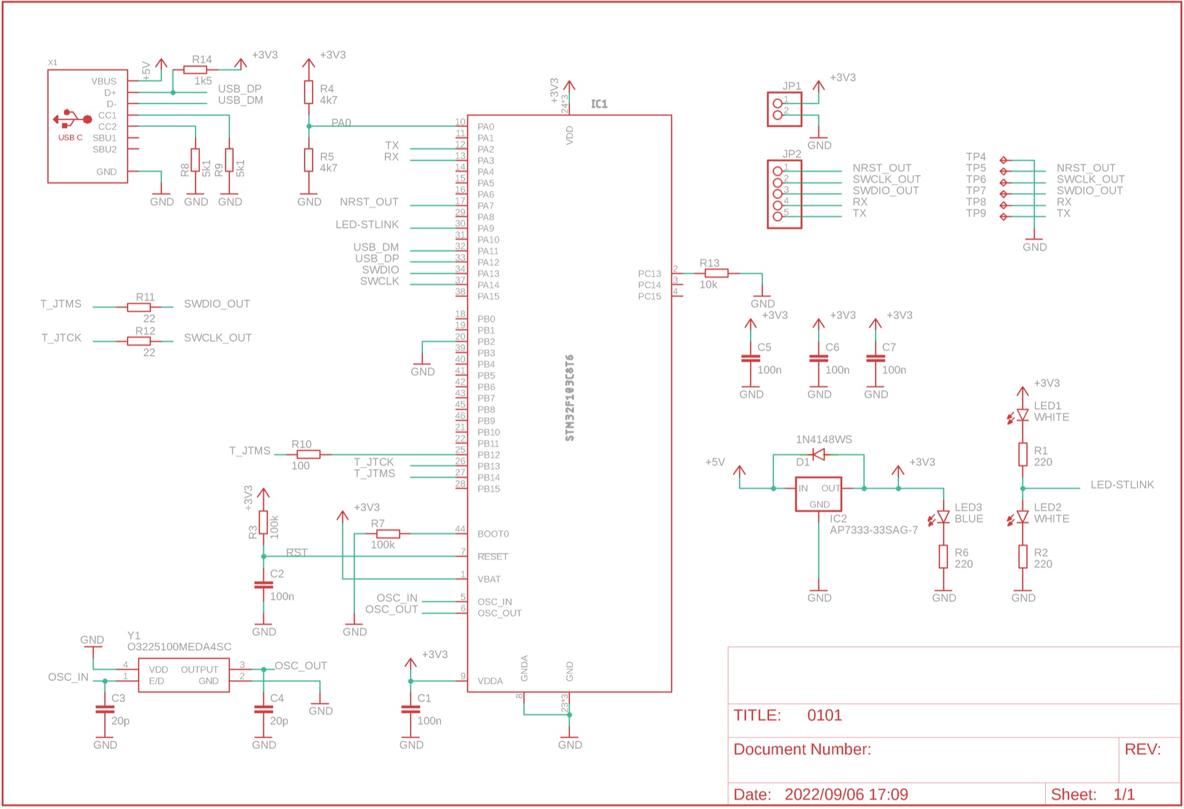The height and width of the screenshot is (809, 1184).
Task: Click the 1N4148WS diode D1 symbol
Action: point(818,455)
